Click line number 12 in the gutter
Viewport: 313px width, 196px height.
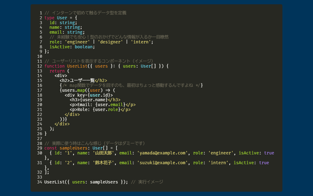(x=39, y=66)
